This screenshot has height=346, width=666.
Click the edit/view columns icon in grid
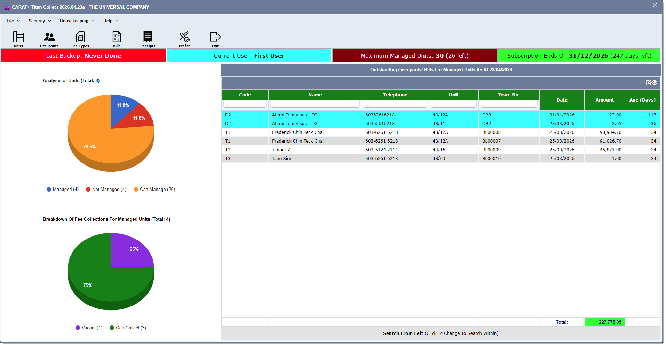click(651, 82)
